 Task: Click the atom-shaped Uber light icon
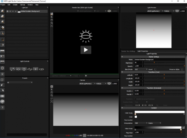tap(2, 68)
